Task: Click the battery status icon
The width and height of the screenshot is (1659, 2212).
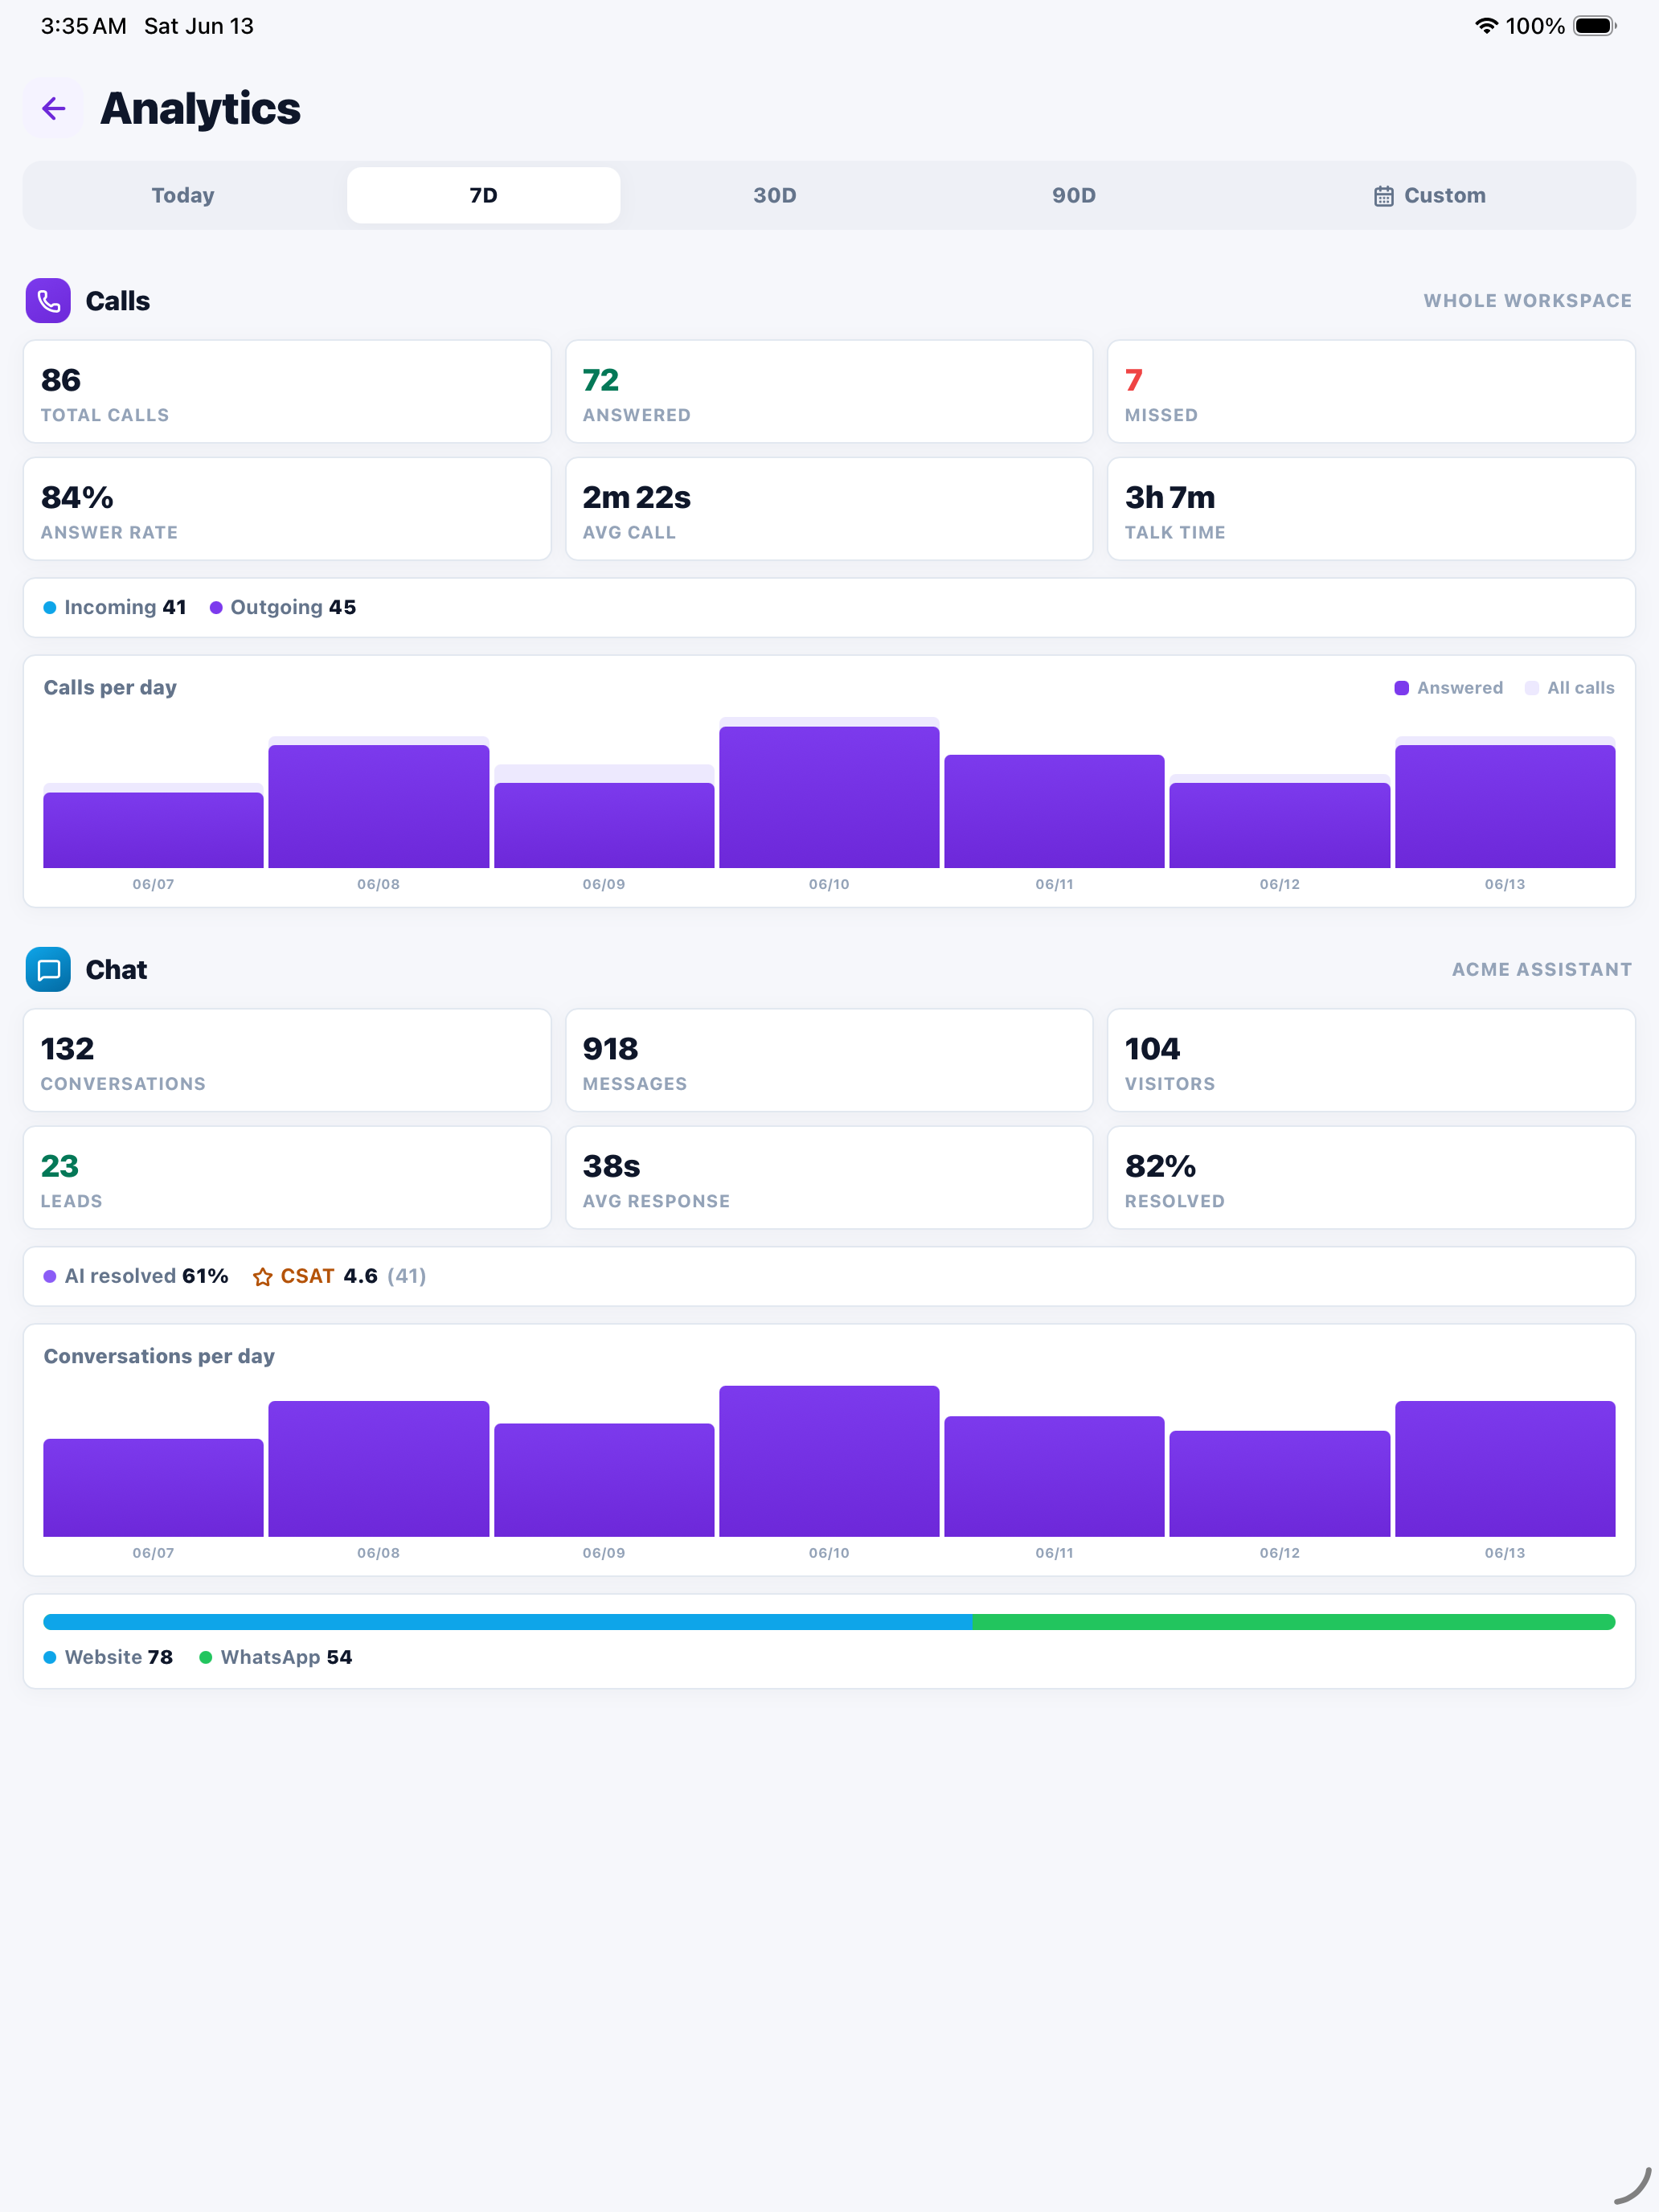Action: [x=1595, y=26]
